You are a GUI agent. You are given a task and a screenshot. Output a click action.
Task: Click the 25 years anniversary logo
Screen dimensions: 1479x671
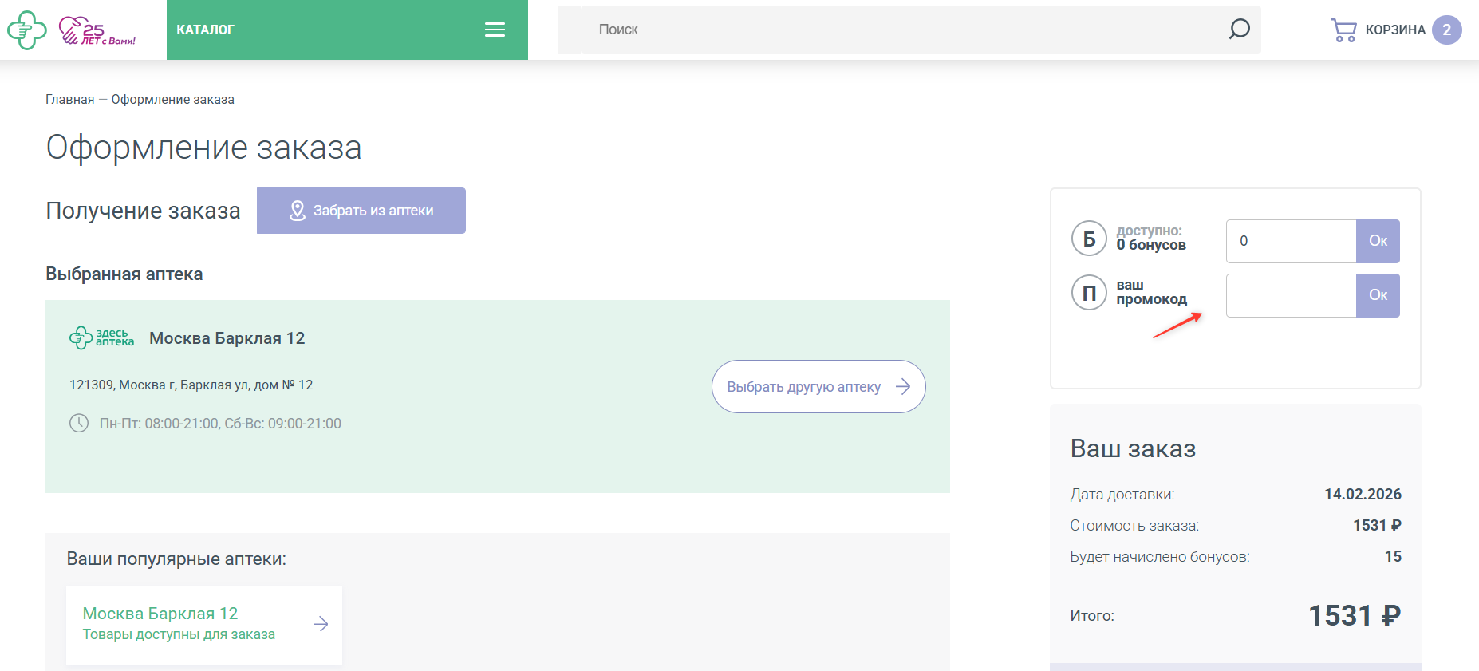click(x=97, y=30)
